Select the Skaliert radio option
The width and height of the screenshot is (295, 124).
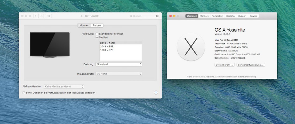pyautogui.click(x=97, y=38)
